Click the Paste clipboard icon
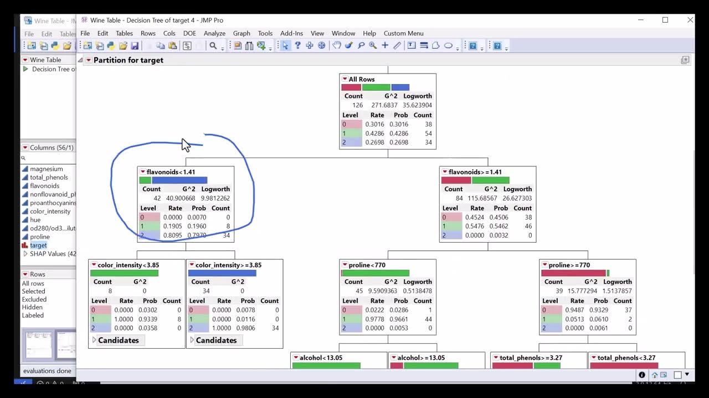709x398 pixels. point(172,46)
